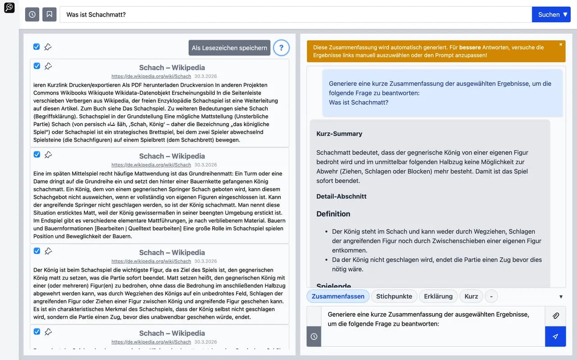
Task: Select the 'Erklärung' prompt chip
Action: pos(438,296)
